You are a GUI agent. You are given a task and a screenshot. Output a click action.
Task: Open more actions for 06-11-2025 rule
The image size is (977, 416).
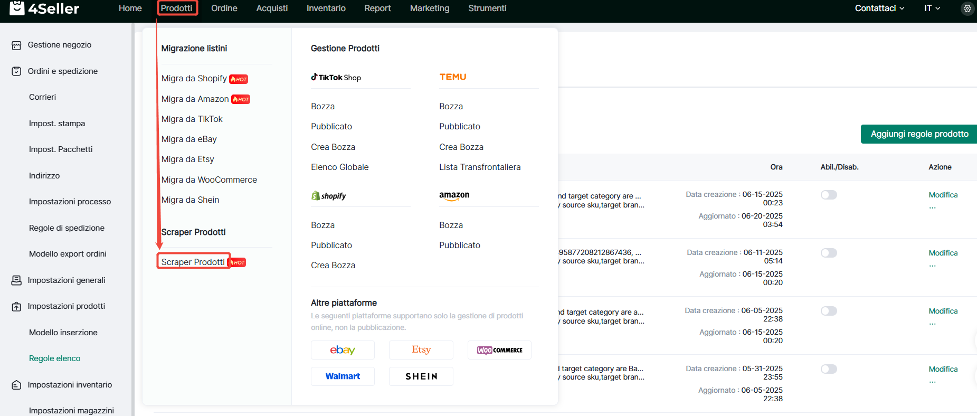(933, 266)
